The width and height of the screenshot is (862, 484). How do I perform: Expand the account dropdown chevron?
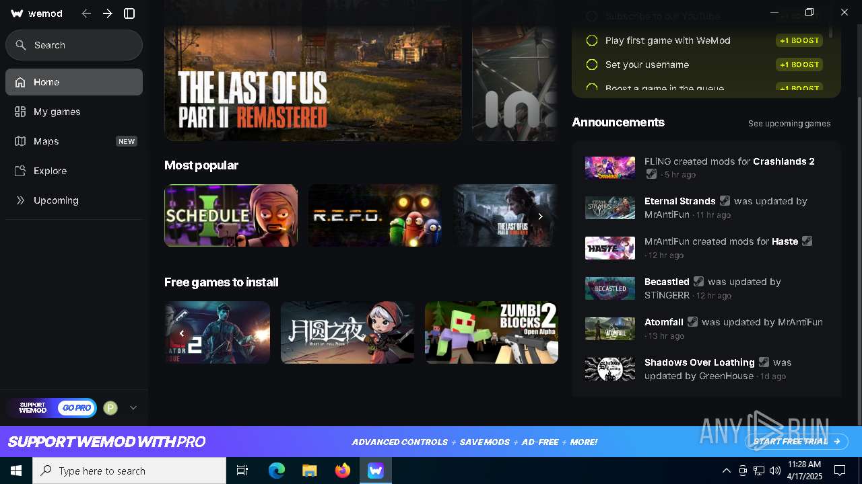133,408
